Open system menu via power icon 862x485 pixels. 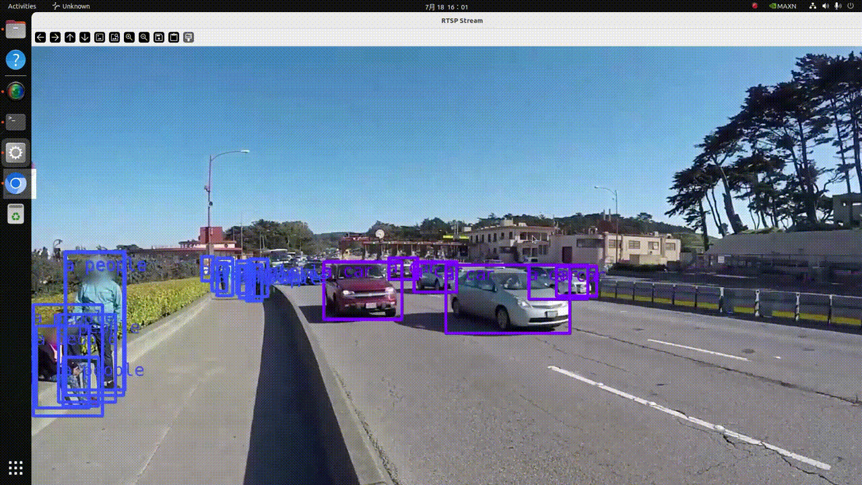coord(851,6)
